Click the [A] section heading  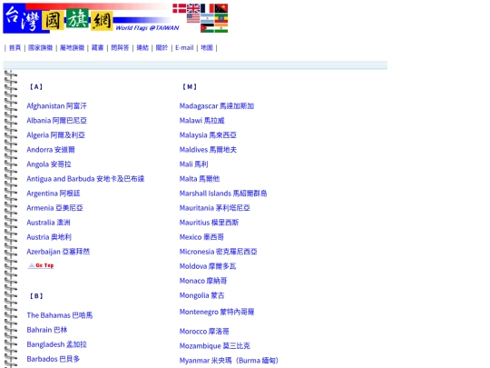point(36,87)
